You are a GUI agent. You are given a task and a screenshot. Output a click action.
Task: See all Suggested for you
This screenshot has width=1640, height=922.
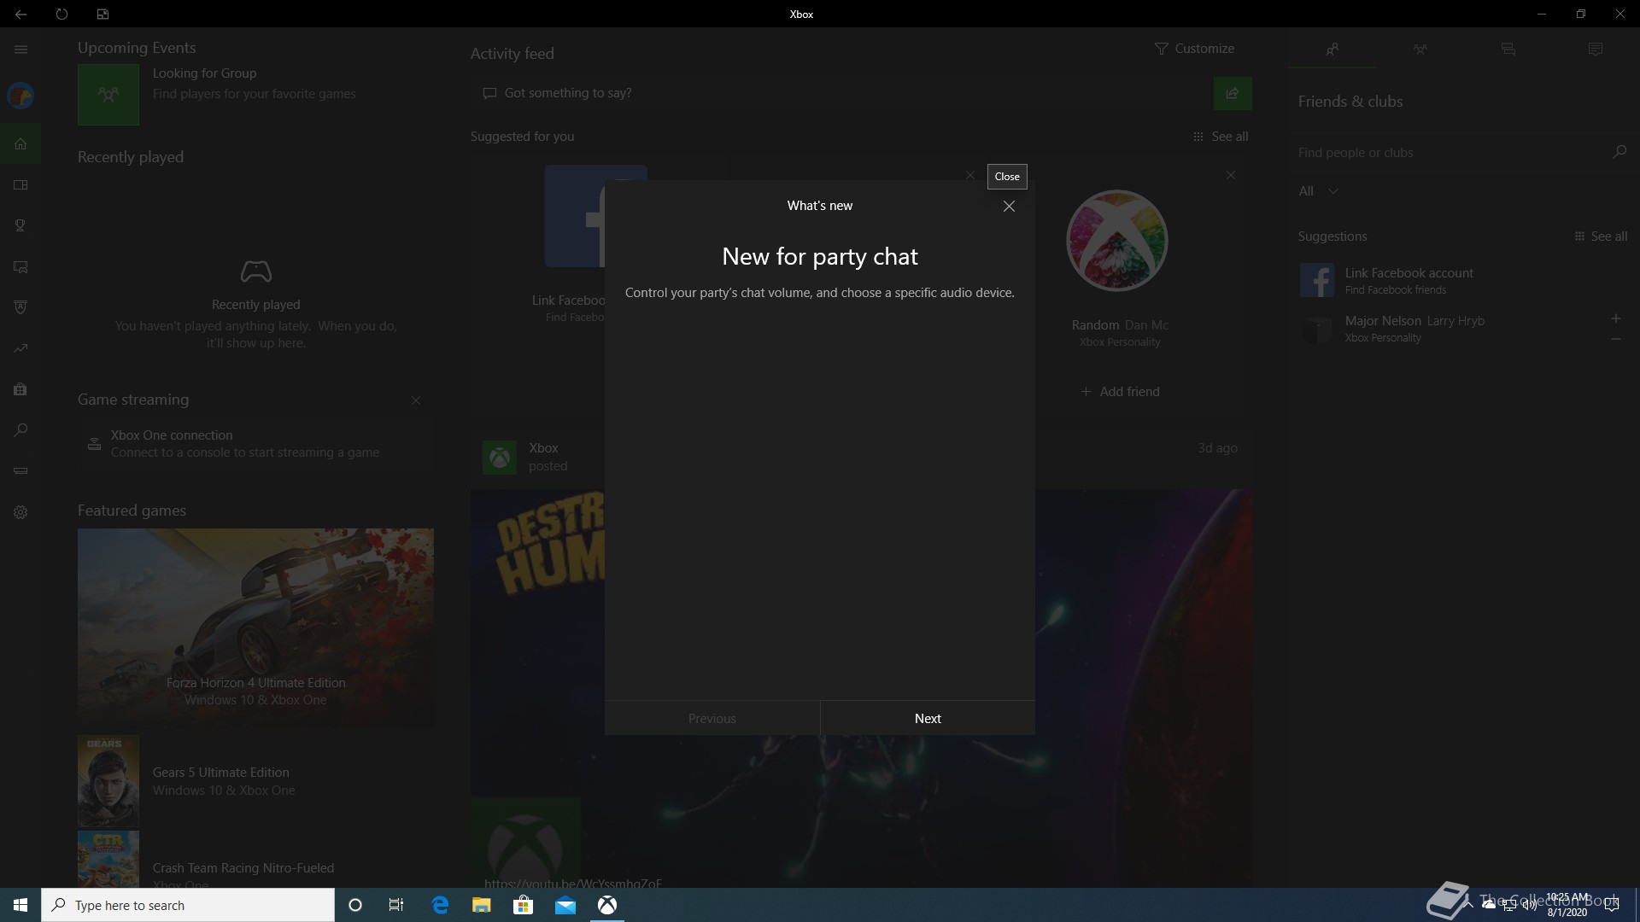[x=1221, y=137]
